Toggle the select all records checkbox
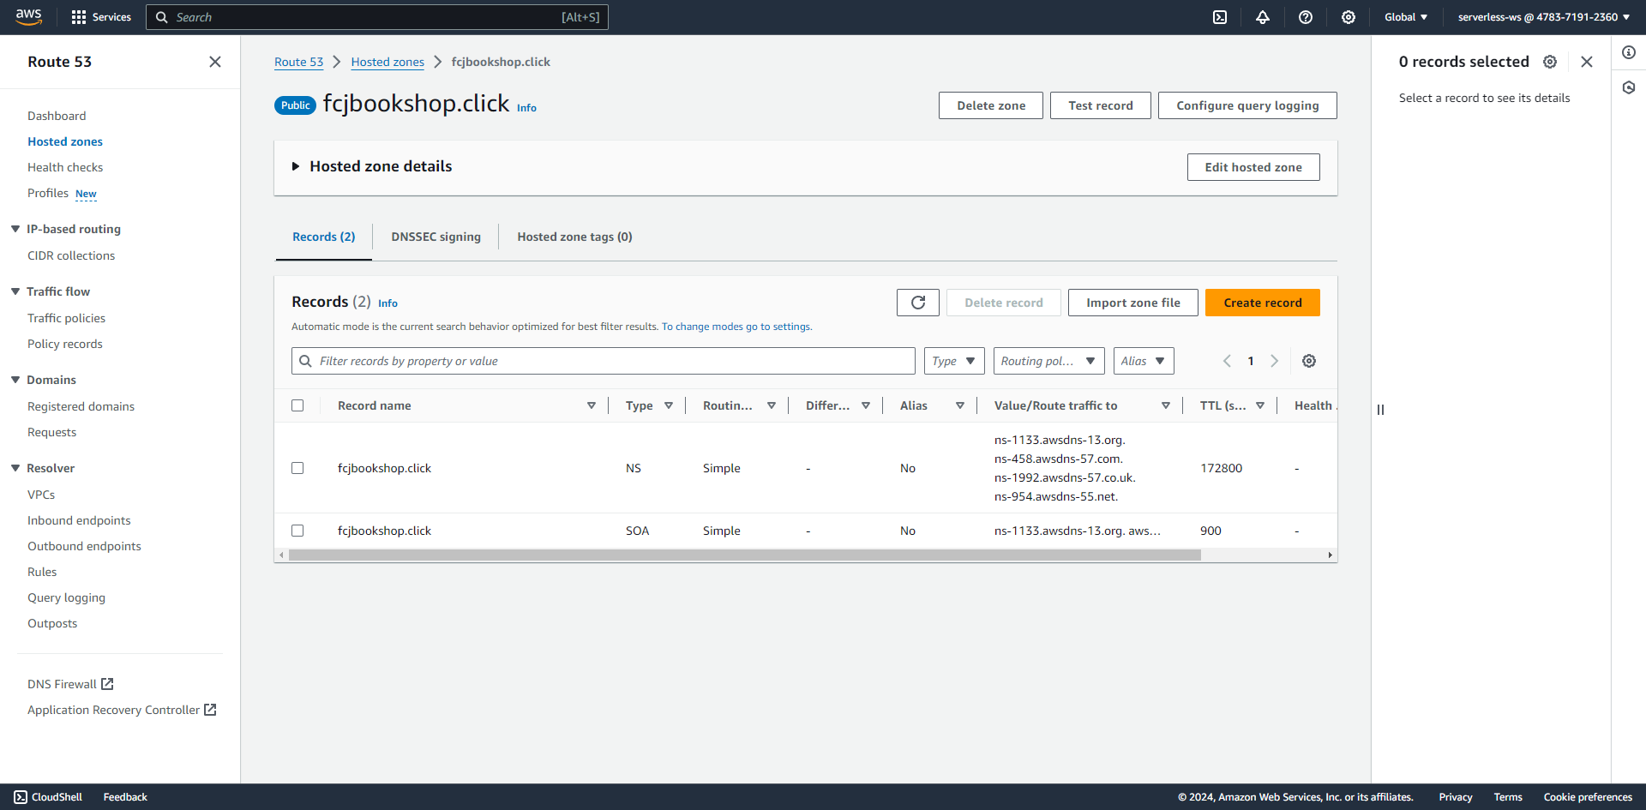The height and width of the screenshot is (810, 1646). [297, 405]
